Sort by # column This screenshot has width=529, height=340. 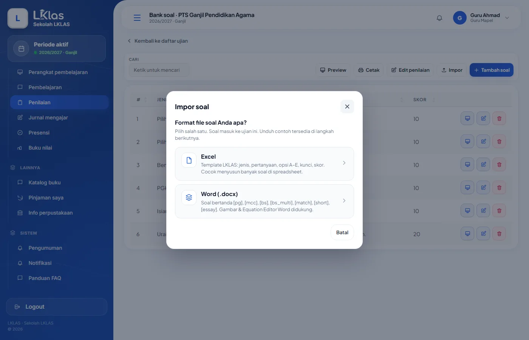tap(141, 100)
